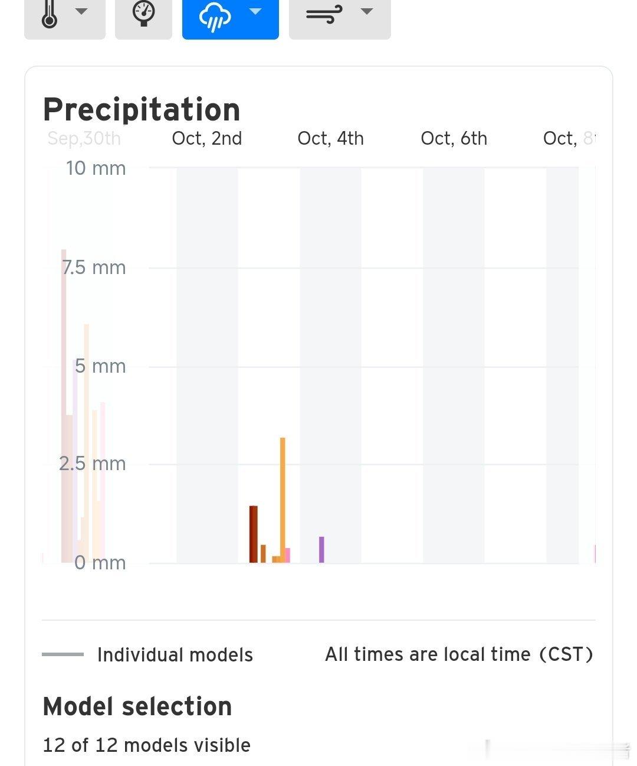Click the Individual models legend line
The width and height of the screenshot is (637, 766).
(x=63, y=654)
